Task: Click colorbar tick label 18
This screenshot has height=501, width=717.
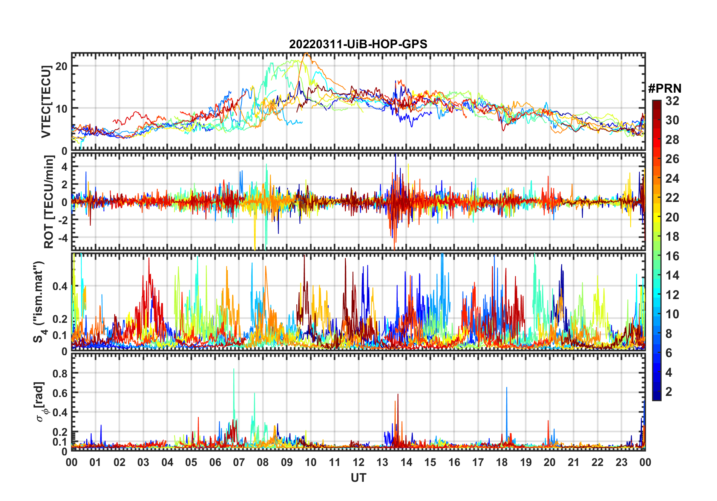Action: tap(672, 237)
